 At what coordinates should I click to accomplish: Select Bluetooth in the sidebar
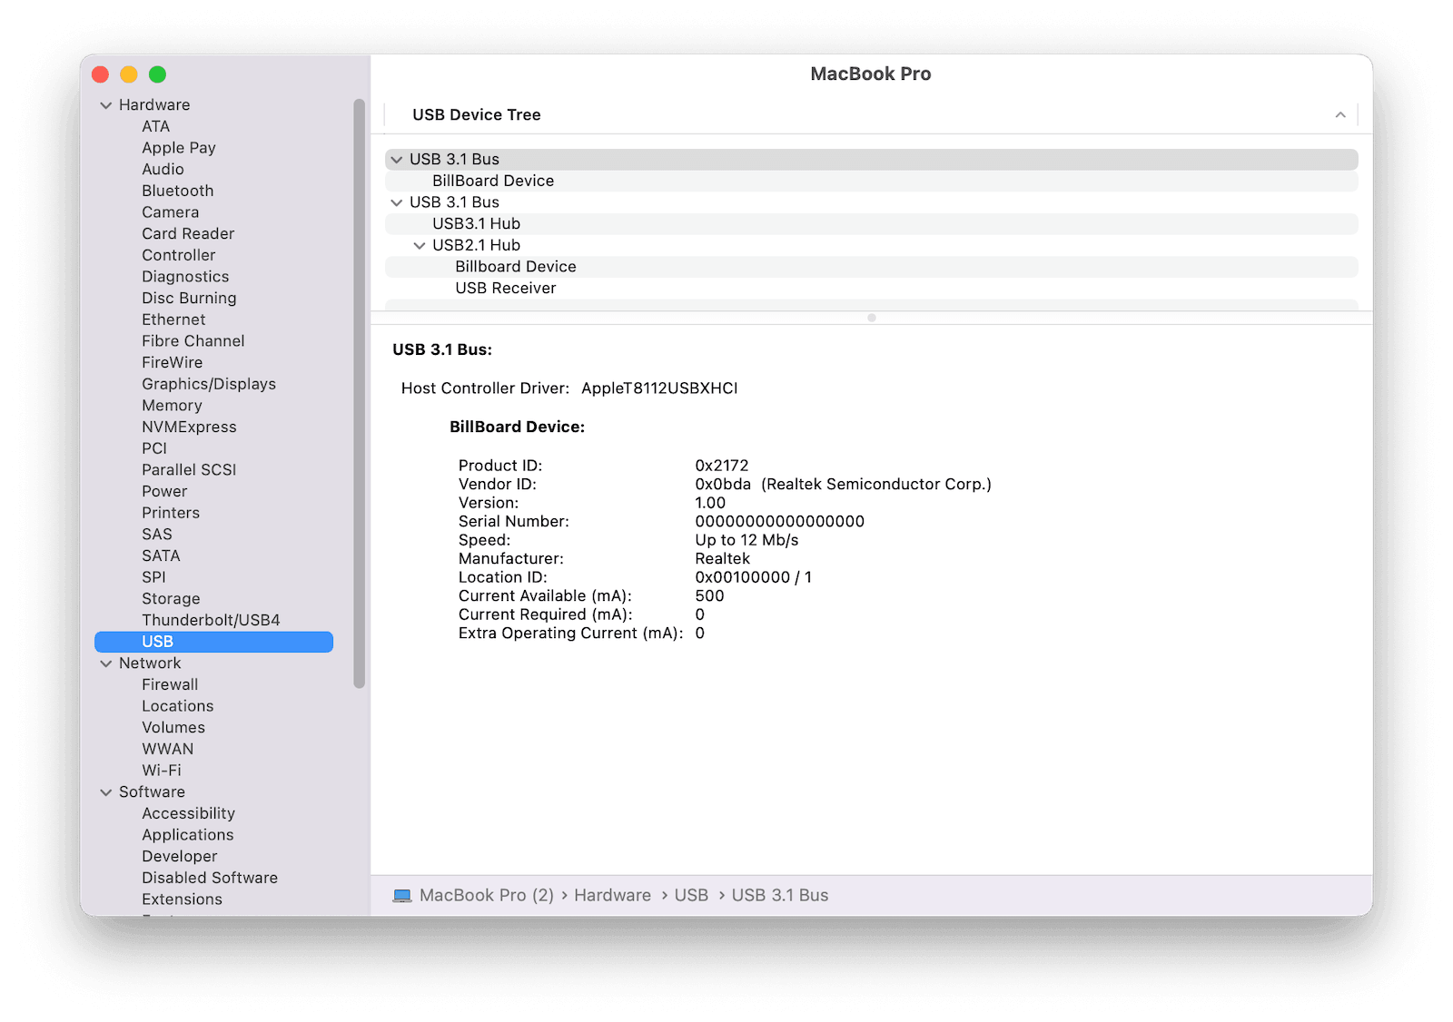pos(178,191)
